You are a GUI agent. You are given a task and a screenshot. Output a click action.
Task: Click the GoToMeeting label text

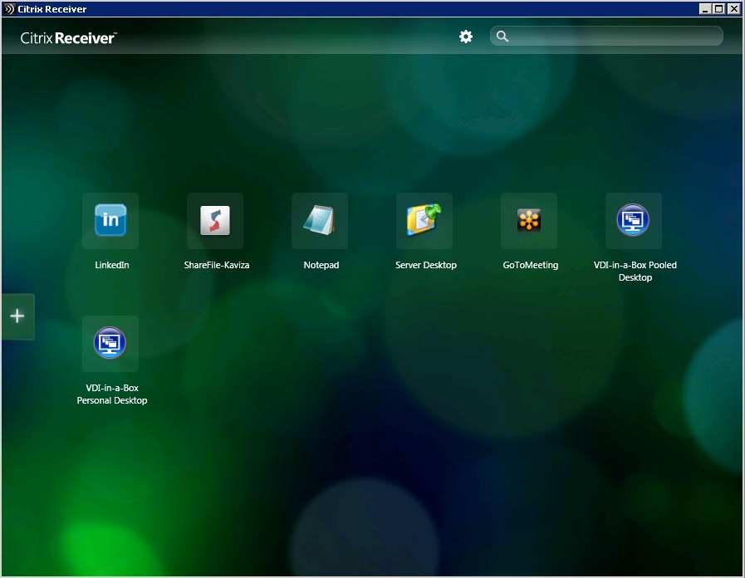(529, 265)
